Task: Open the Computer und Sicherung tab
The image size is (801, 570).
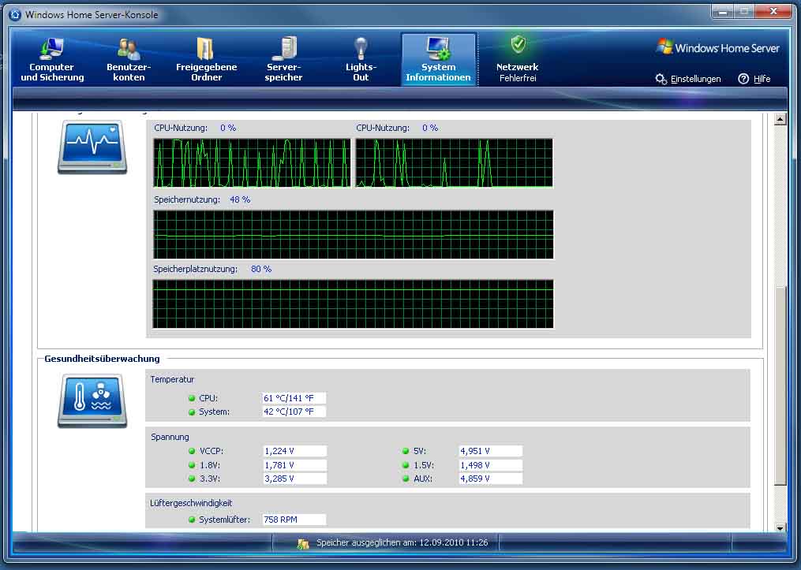Action: (x=52, y=60)
